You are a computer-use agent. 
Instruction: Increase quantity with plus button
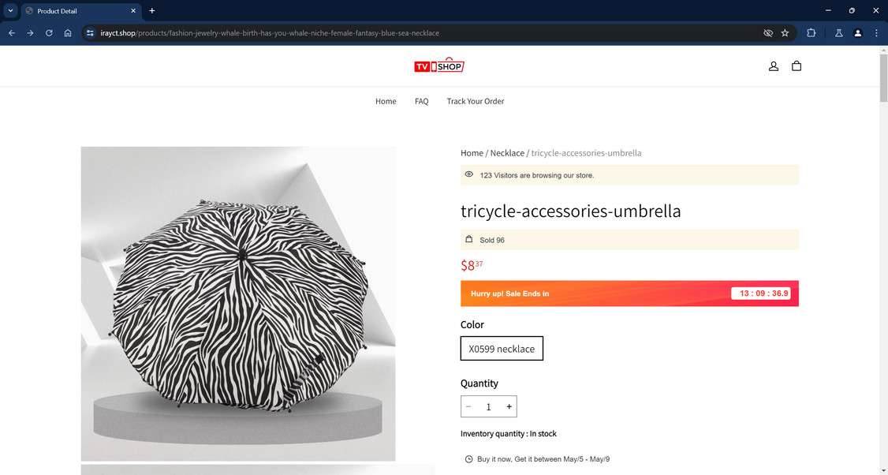(509, 406)
